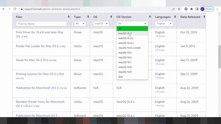The width and height of the screenshot is (221, 124).
Task: Click macOS 10.4.x cell in Resident Fonts row
Action: 125,102
